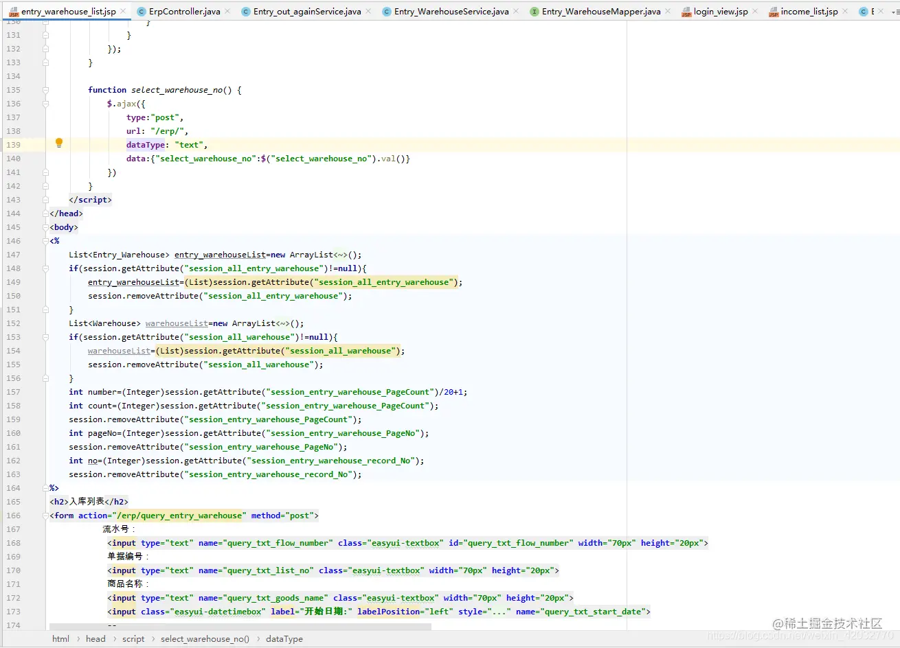Close the ErpController.java tab

click(227, 12)
